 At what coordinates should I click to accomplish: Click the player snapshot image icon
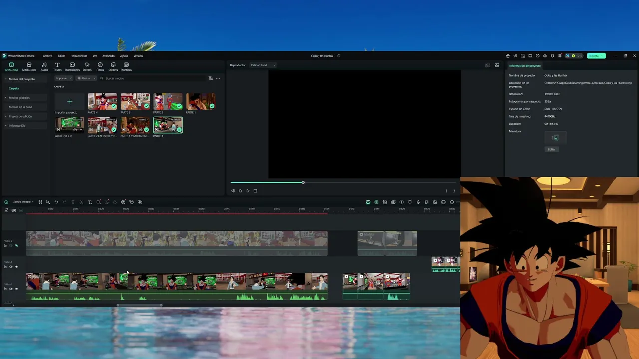tap(497, 65)
